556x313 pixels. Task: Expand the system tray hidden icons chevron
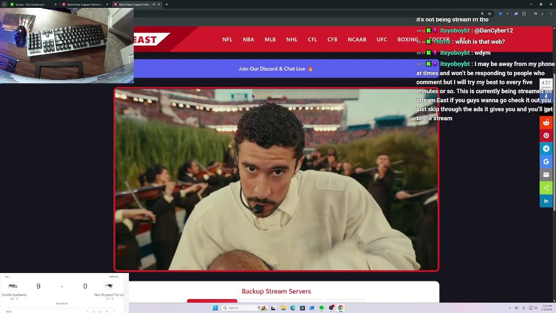click(x=510, y=308)
